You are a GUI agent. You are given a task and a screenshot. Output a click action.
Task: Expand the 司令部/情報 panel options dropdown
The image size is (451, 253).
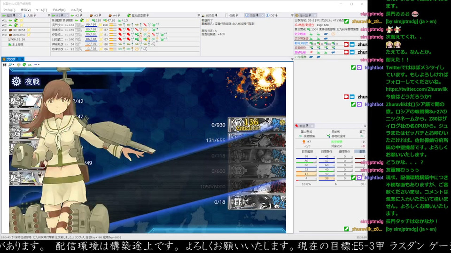[x=292, y=15]
